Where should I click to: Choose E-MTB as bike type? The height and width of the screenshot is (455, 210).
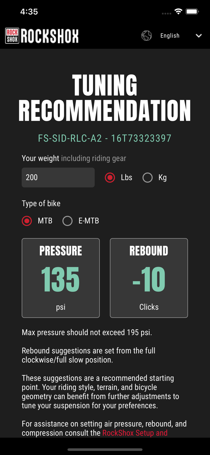[67, 221]
